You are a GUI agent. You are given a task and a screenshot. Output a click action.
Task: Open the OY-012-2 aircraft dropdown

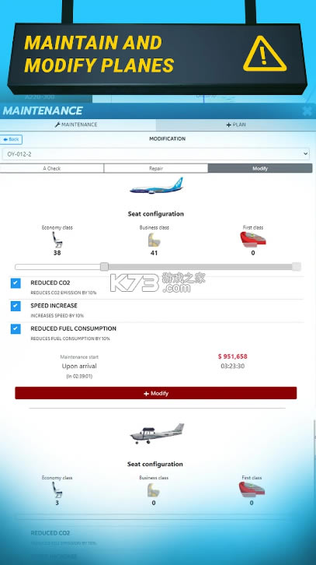[x=155, y=154]
